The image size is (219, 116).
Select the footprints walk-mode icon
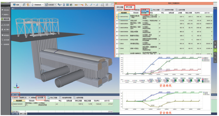(x=59, y=5)
